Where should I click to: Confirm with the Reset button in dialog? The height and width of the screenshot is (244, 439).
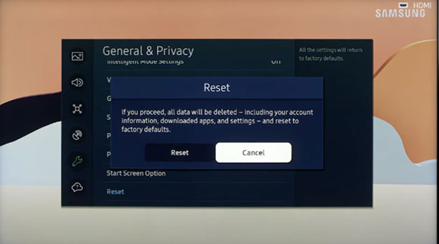pos(179,153)
